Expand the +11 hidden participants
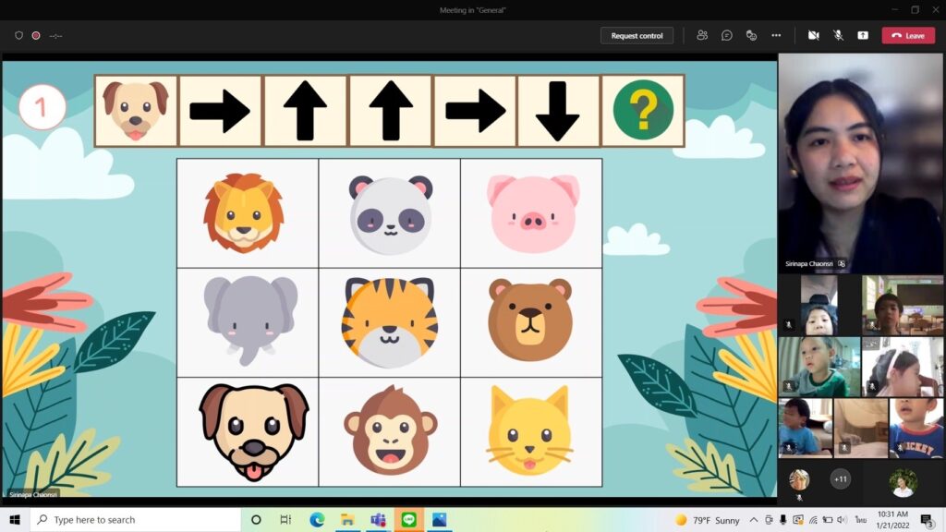This screenshot has height=532, width=946. (x=840, y=479)
